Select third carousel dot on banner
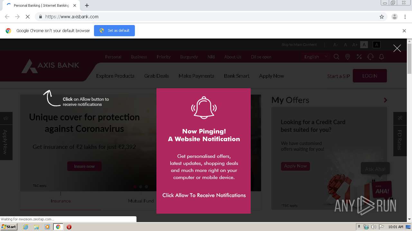 tap(146, 186)
